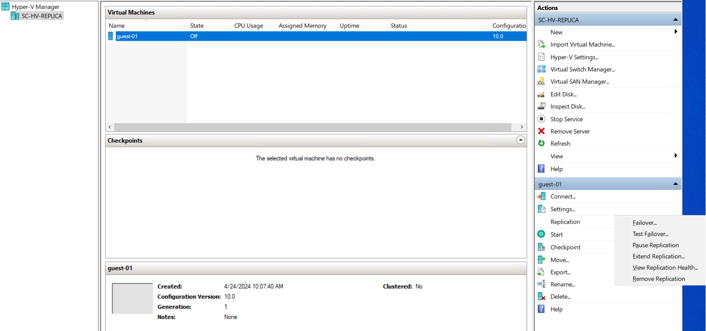The height and width of the screenshot is (331, 706).
Task: Click the green Start power icon
Action: pos(542,234)
